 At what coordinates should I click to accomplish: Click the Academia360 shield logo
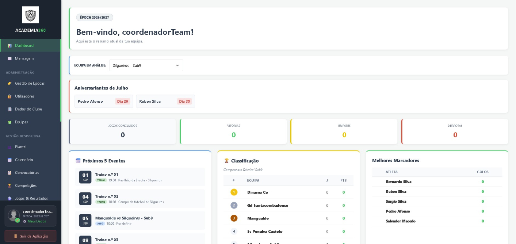(30, 15)
